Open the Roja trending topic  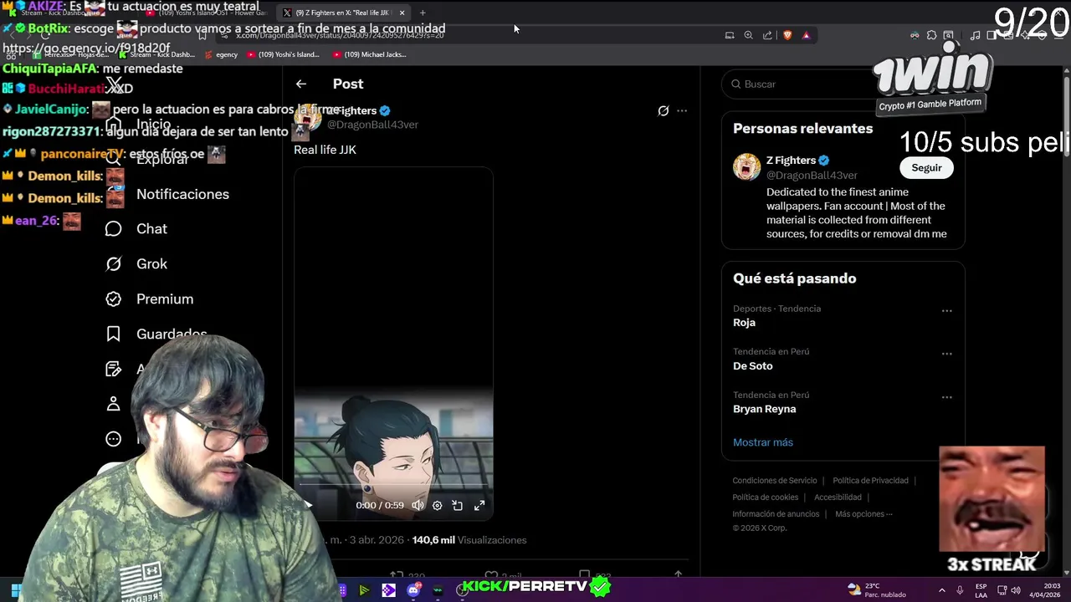[744, 323]
